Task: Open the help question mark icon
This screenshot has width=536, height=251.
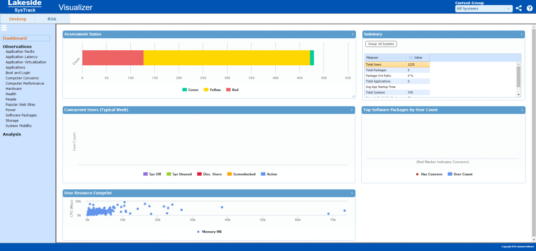Action: point(529,8)
